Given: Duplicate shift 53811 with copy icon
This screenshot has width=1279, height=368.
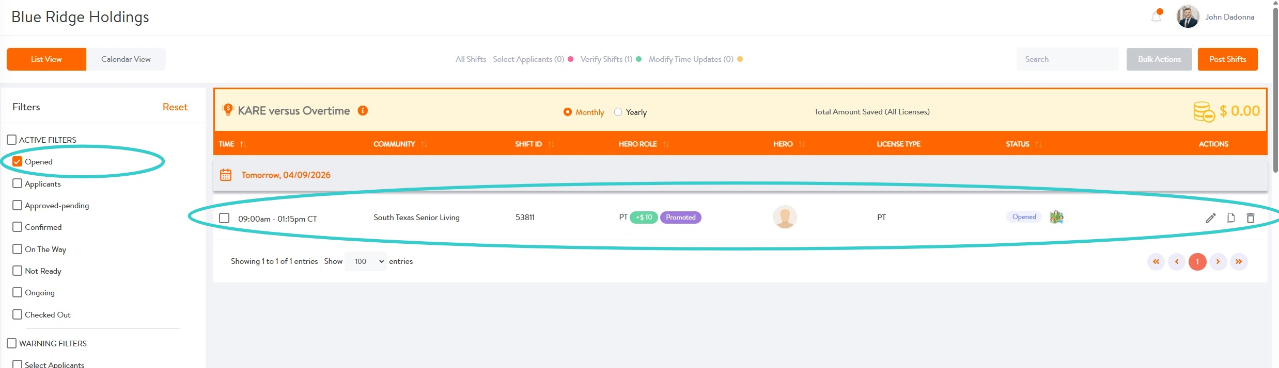Looking at the screenshot, I should [1230, 218].
